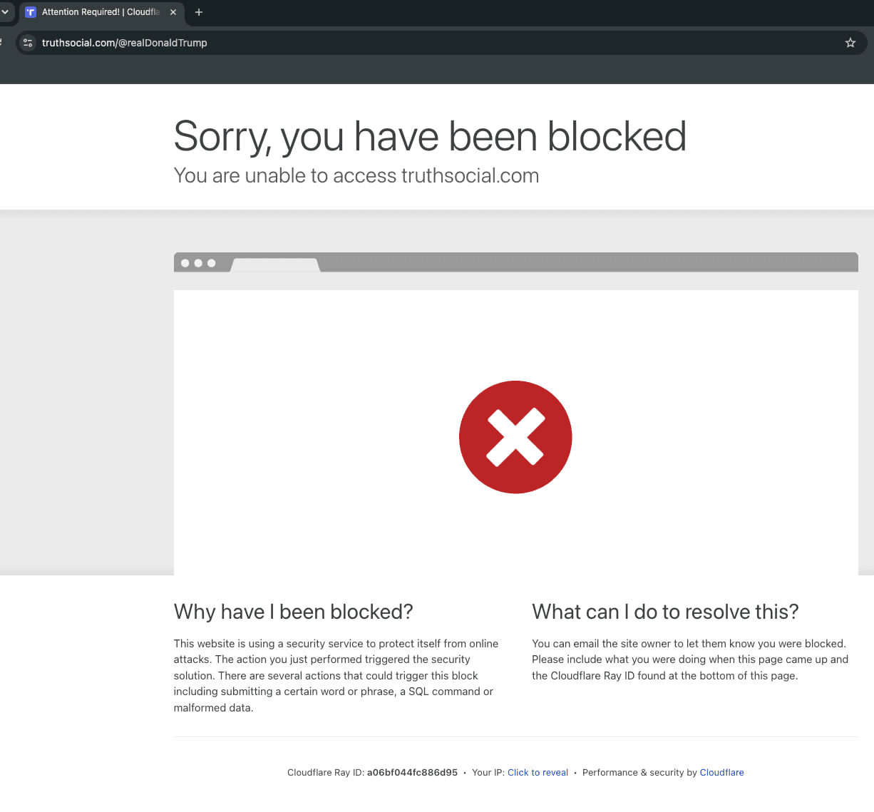Bookmark this page with the star icon
Viewport: 874px width, 812px height.
pyautogui.click(x=850, y=43)
